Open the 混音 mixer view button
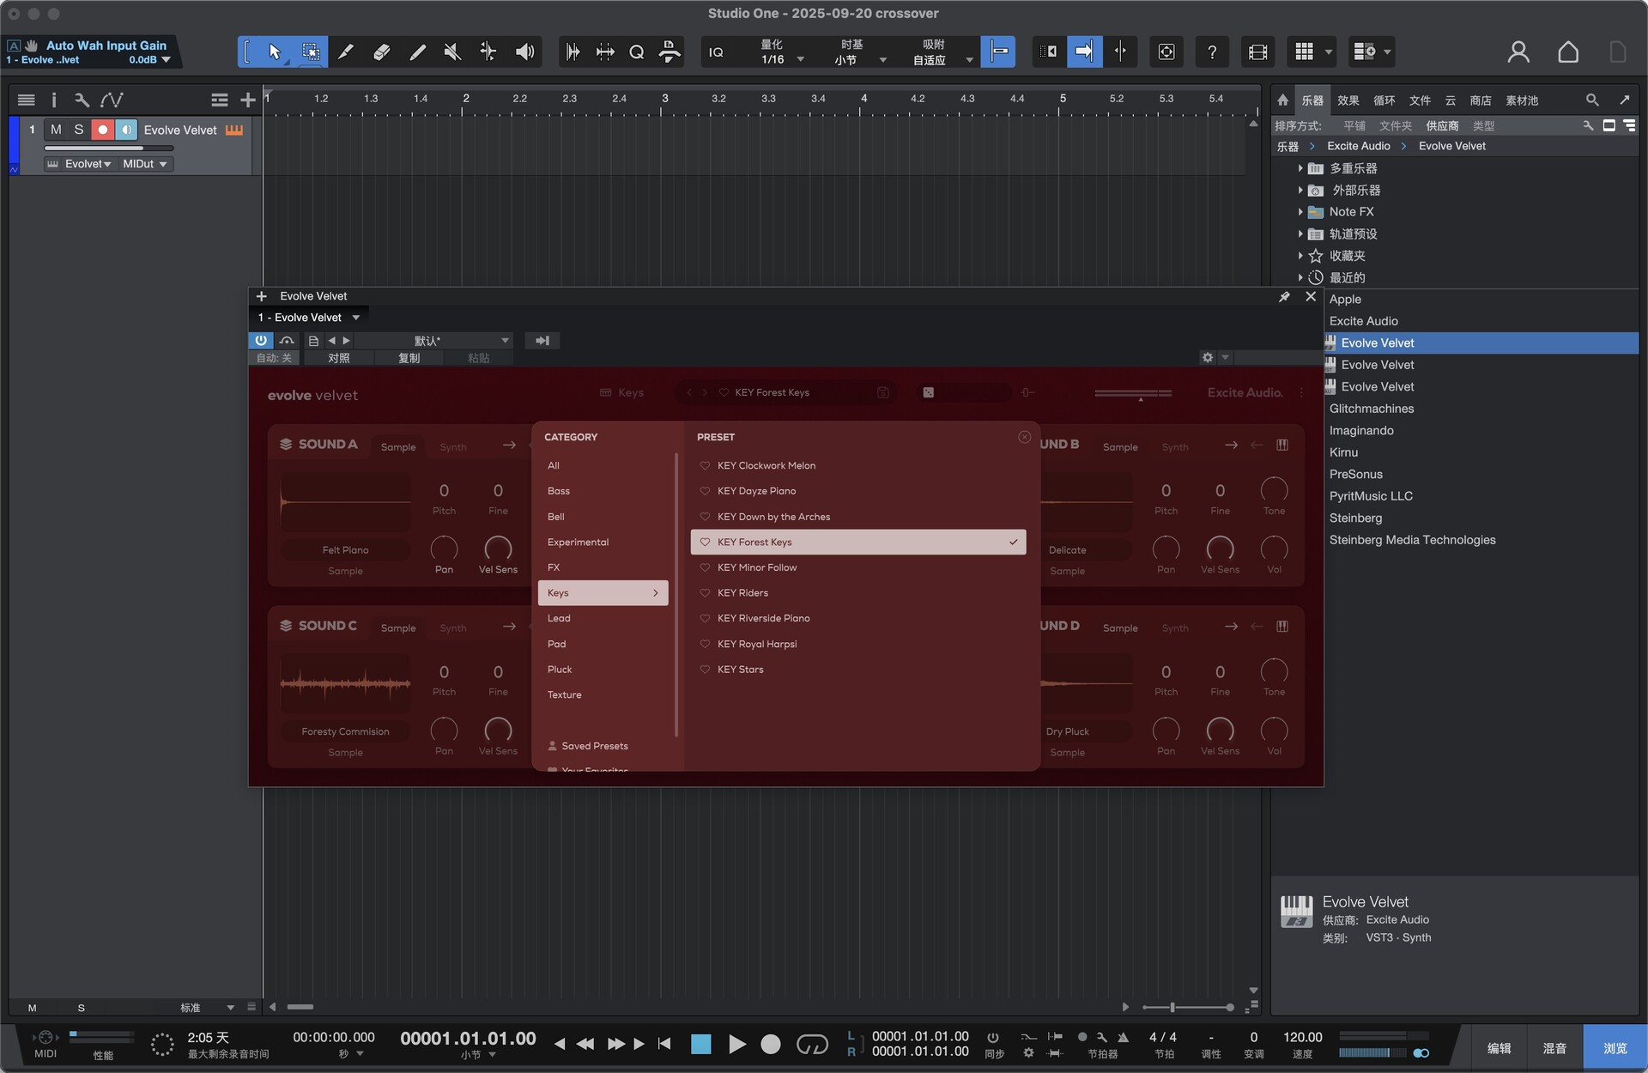The width and height of the screenshot is (1648, 1073). [x=1554, y=1048]
